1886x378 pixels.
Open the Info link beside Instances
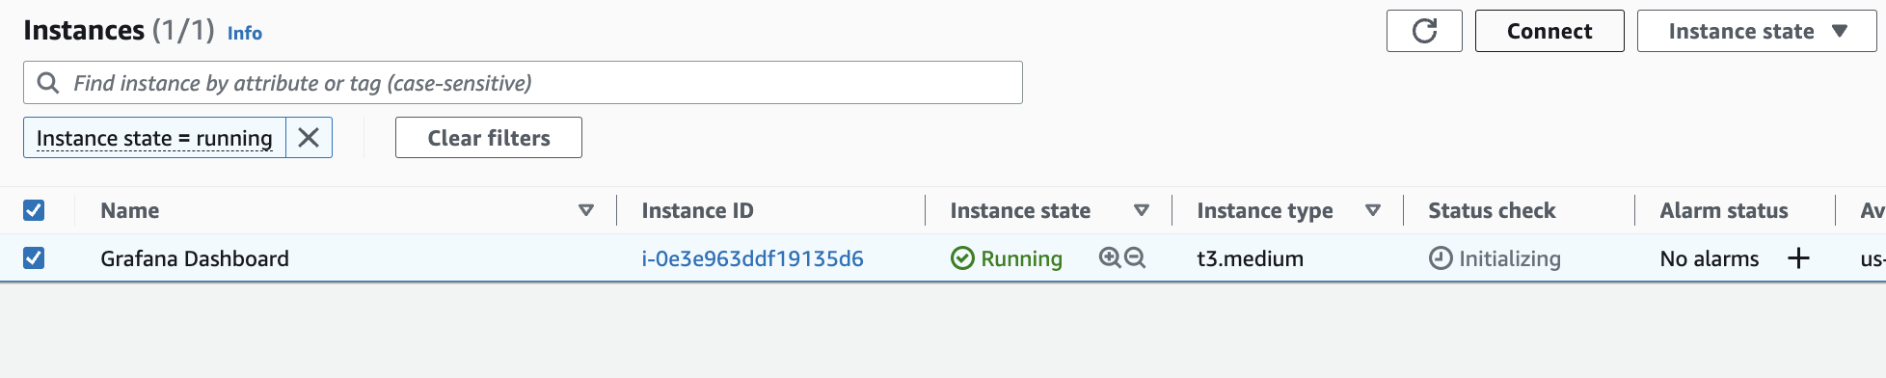pyautogui.click(x=245, y=33)
